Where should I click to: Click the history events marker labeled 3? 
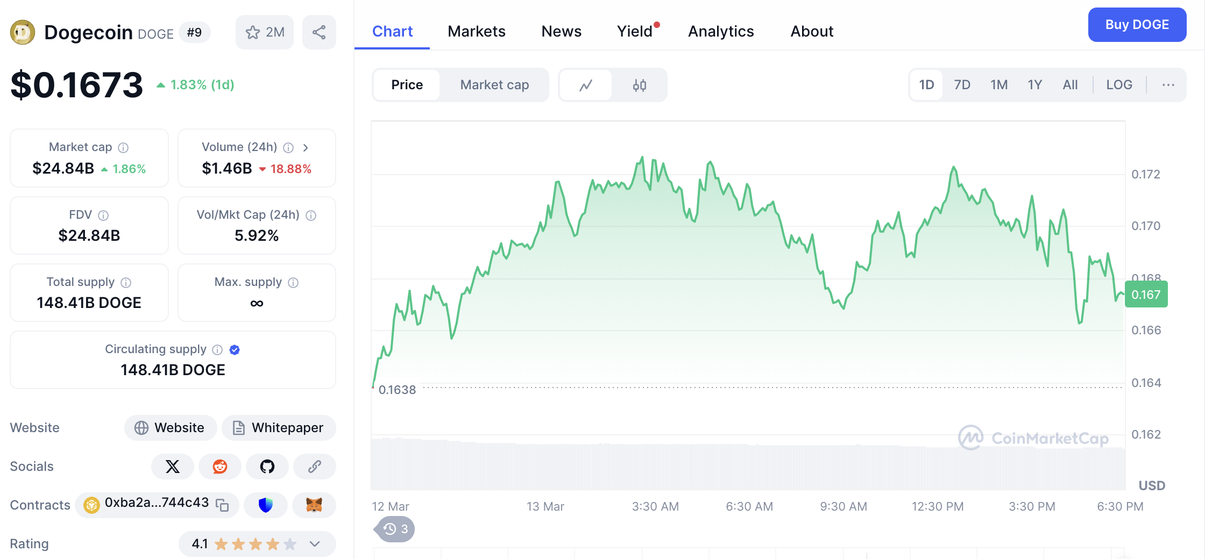[396, 529]
